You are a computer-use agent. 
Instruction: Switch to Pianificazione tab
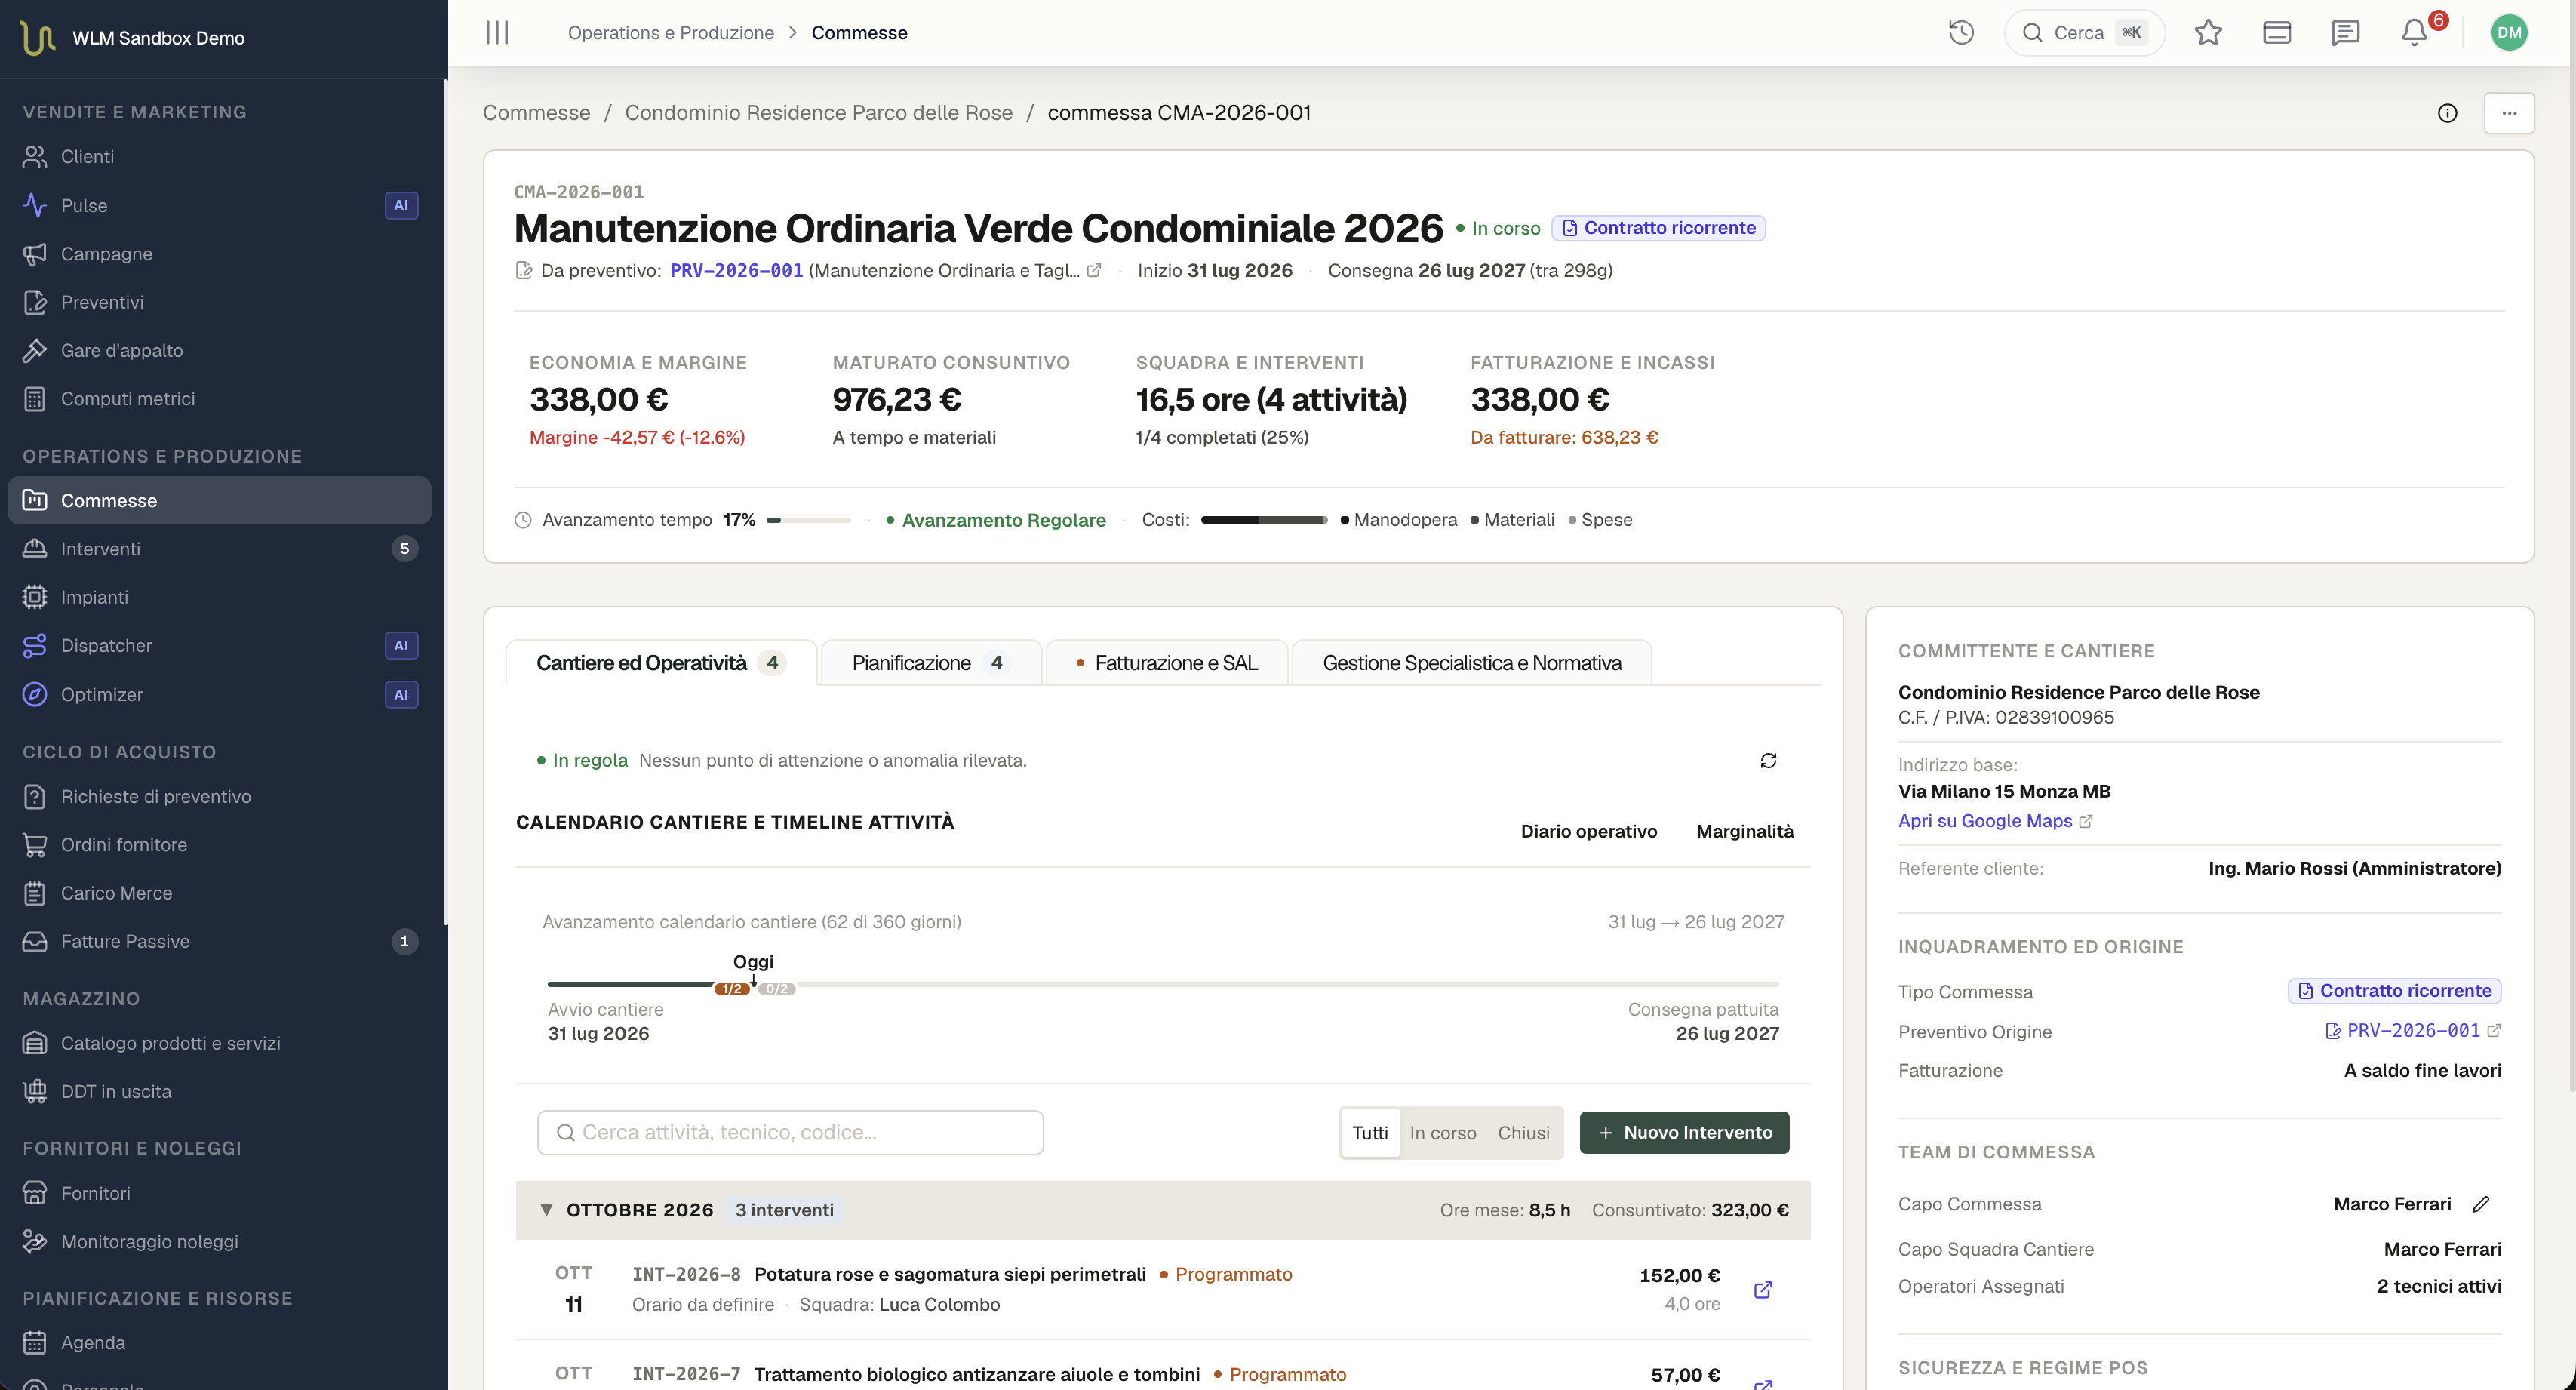click(930, 663)
